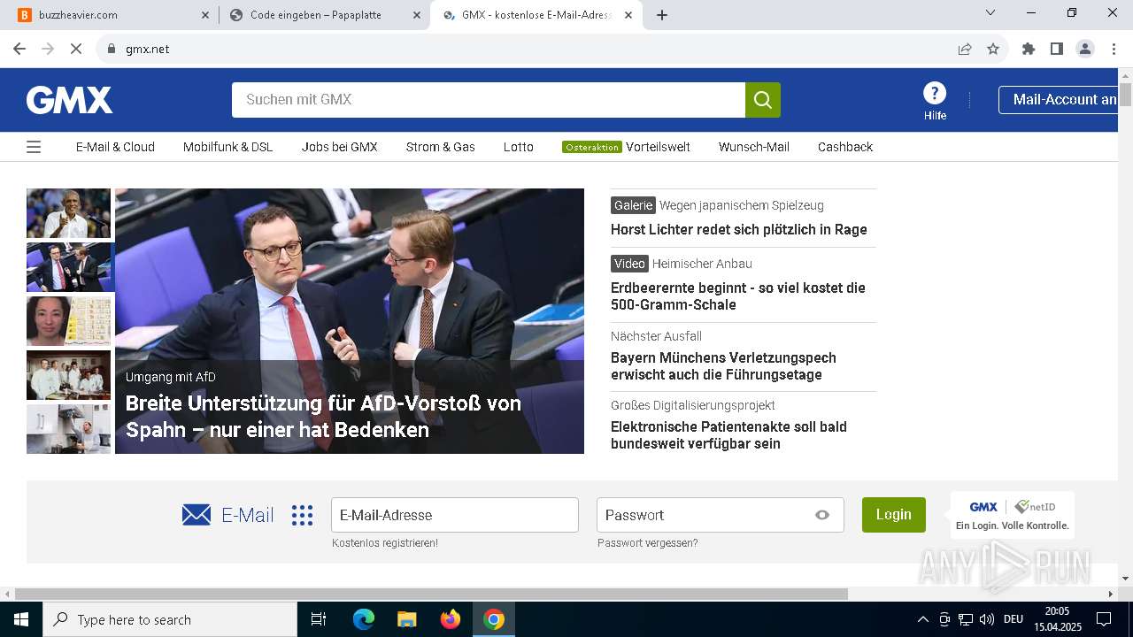Open Mobilfunk & DSL menu
Image resolution: width=1133 pixels, height=637 pixels.
227,147
